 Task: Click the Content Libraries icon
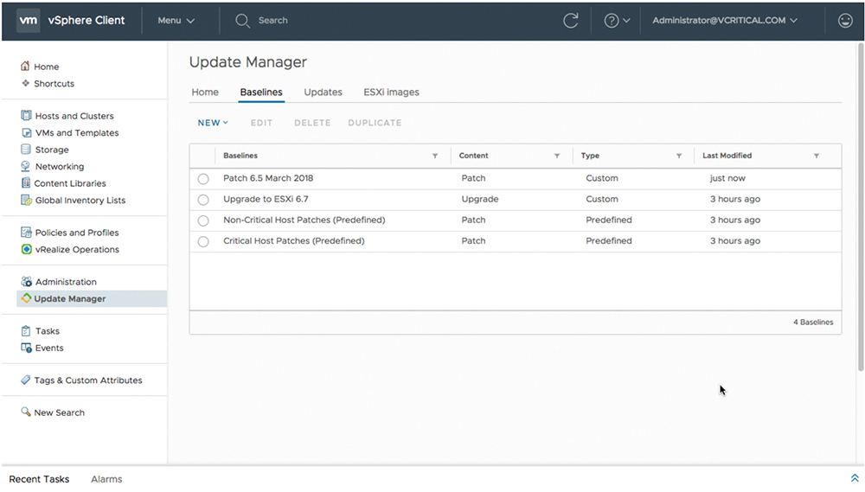25,182
